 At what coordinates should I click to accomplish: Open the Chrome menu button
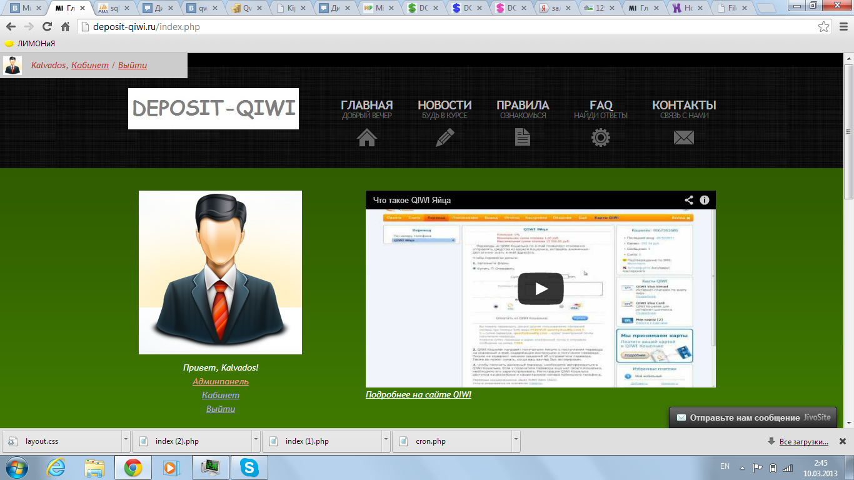point(842,26)
